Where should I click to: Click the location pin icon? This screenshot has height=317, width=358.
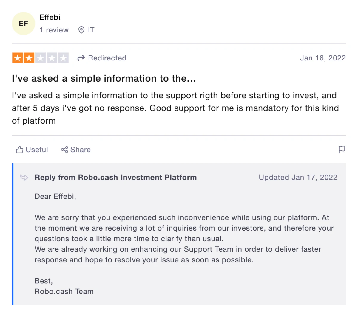point(81,30)
